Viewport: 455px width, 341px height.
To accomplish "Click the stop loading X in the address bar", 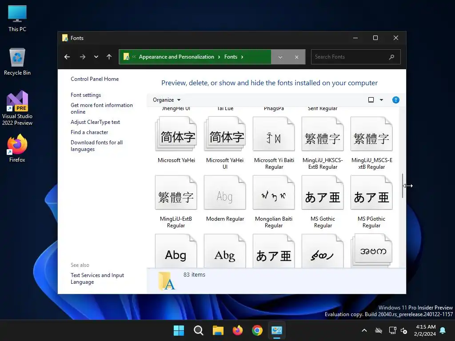I will [296, 57].
